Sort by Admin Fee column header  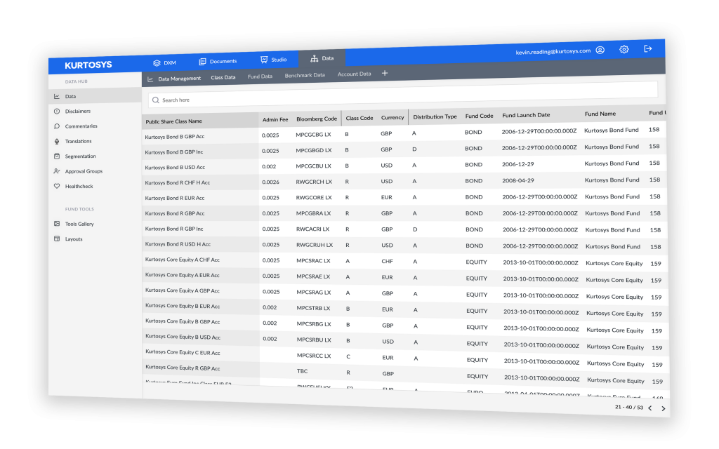275,119
